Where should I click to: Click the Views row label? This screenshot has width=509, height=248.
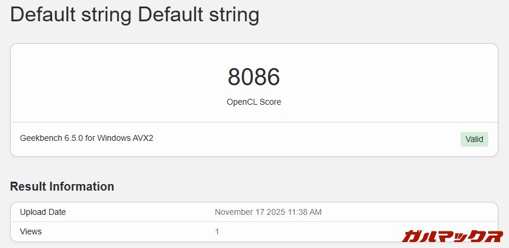(31, 231)
